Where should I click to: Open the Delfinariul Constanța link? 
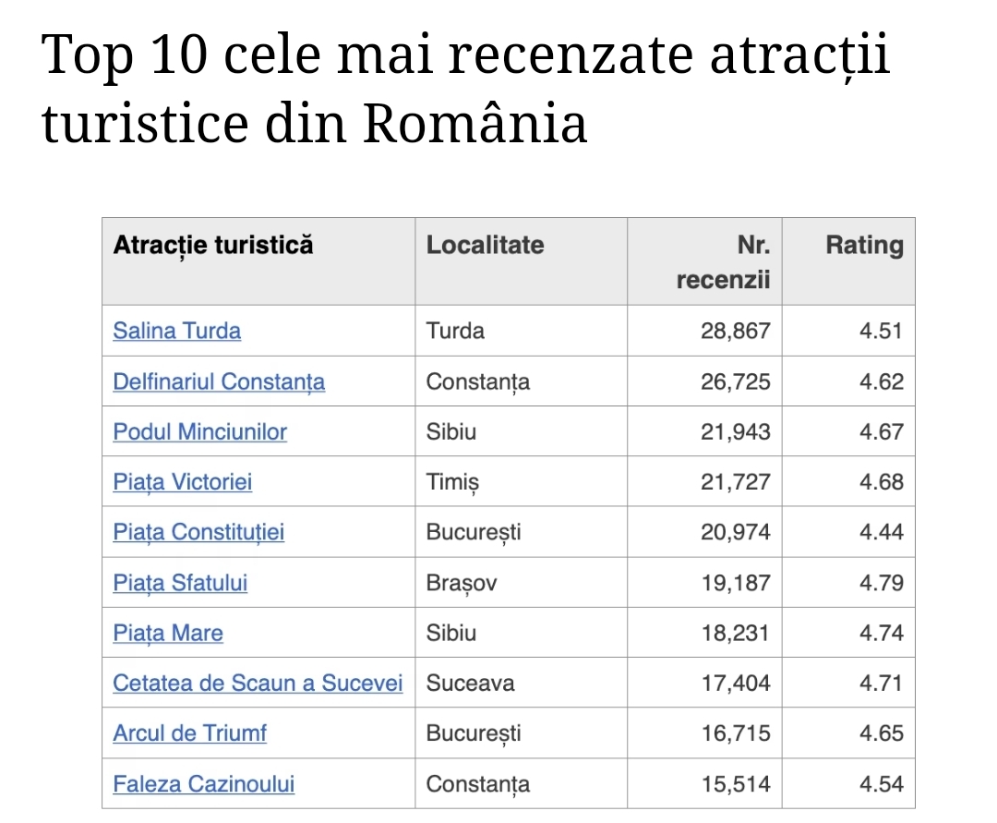pos(219,381)
